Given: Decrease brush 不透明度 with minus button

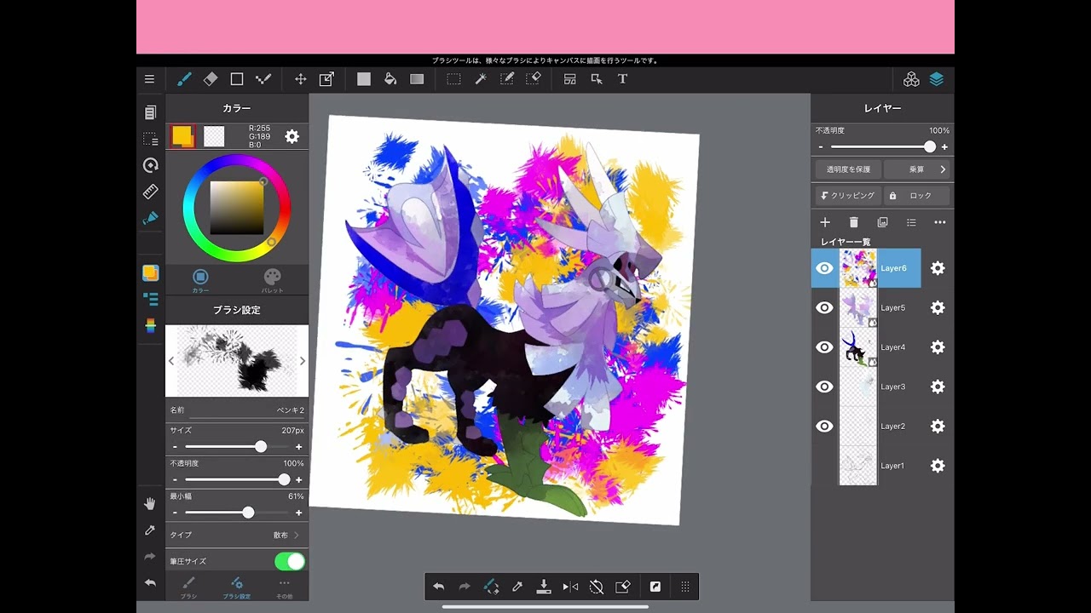Looking at the screenshot, I should click(x=176, y=479).
